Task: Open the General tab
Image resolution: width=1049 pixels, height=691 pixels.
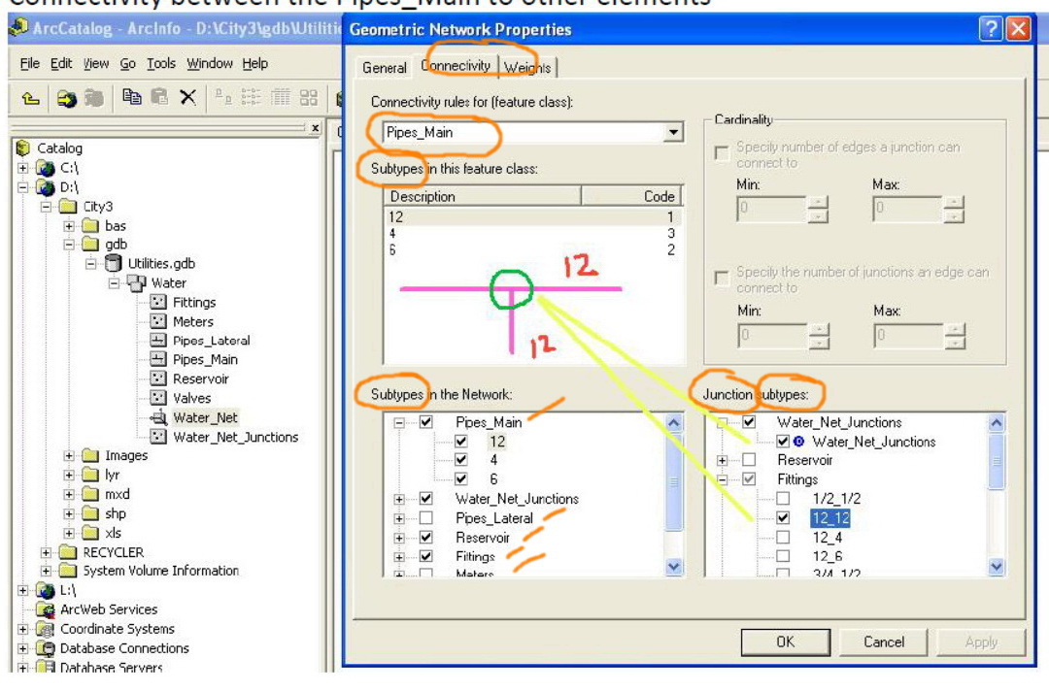Action: click(x=384, y=68)
